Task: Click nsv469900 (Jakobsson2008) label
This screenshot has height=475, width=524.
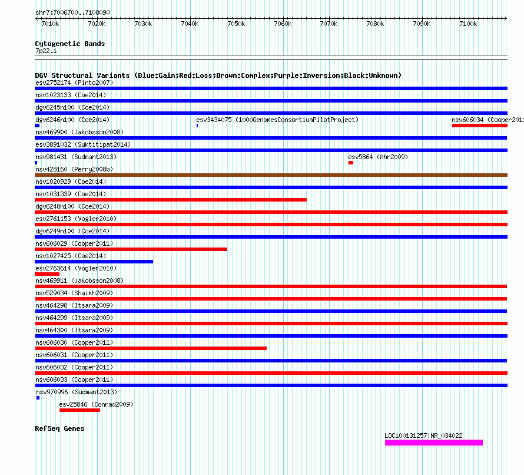Action: point(79,132)
